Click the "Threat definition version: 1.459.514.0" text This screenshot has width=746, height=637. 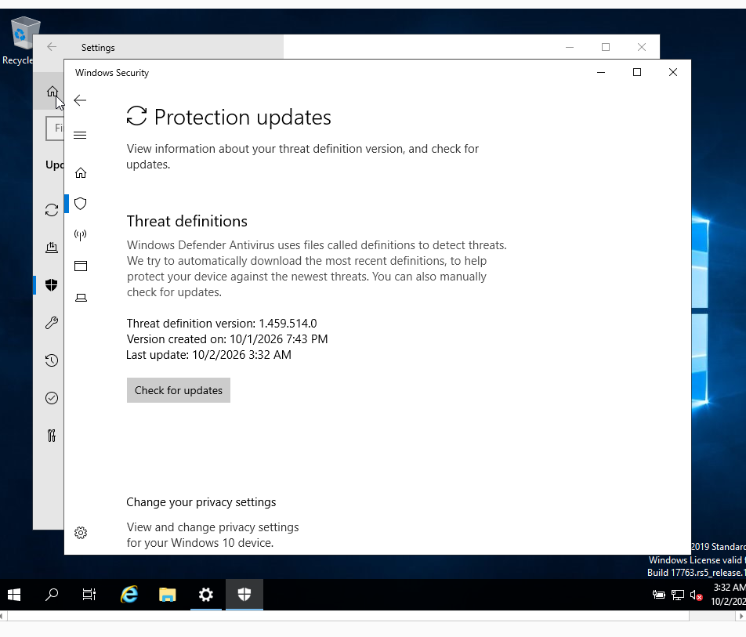coord(222,324)
